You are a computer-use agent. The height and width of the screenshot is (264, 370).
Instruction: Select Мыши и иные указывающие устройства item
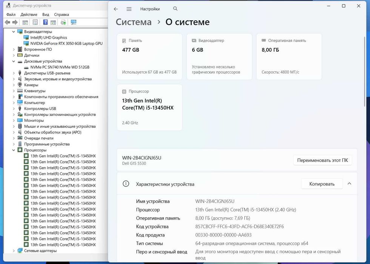point(60,126)
